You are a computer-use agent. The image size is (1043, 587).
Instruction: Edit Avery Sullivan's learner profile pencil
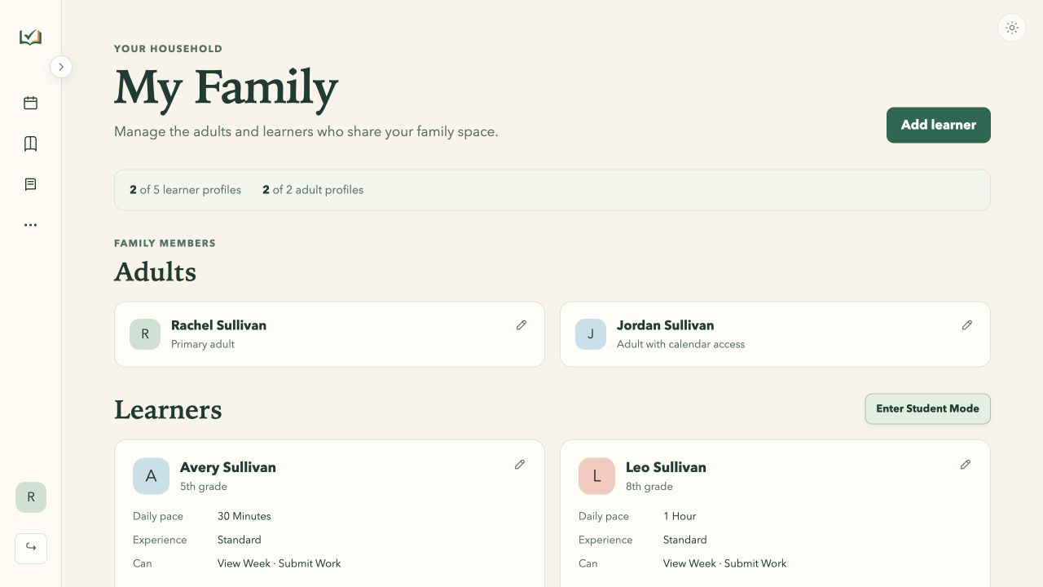click(x=520, y=465)
